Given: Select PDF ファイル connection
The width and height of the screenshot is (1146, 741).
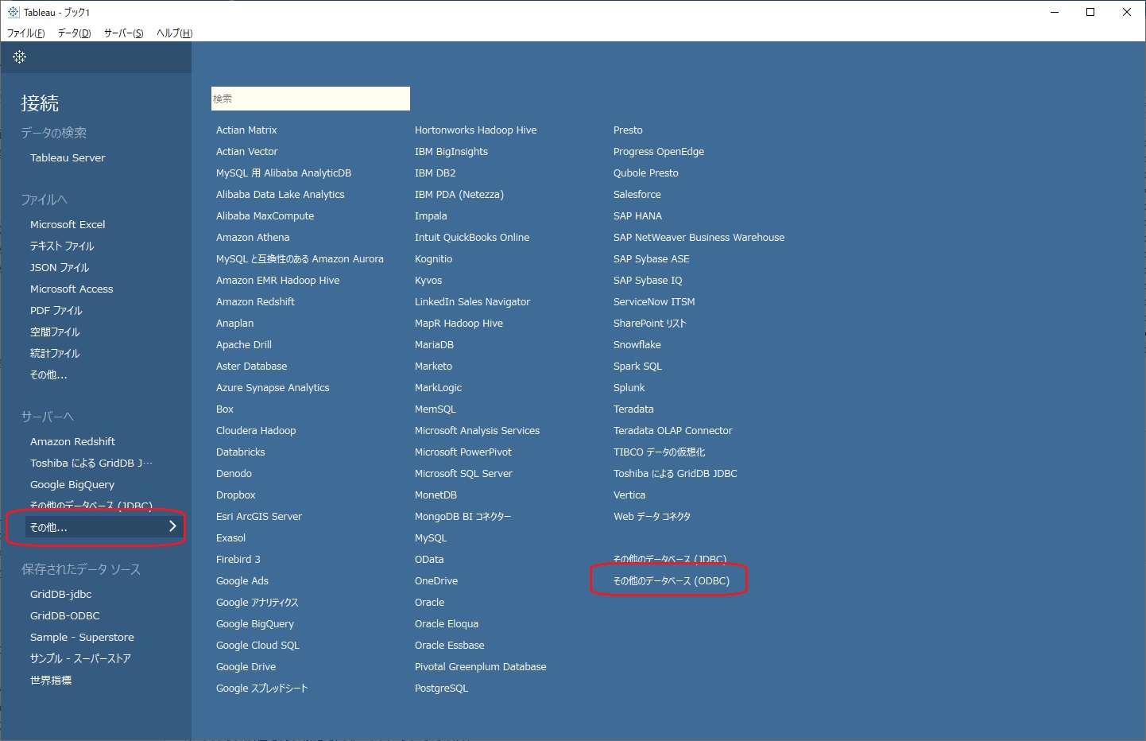Looking at the screenshot, I should click(56, 311).
